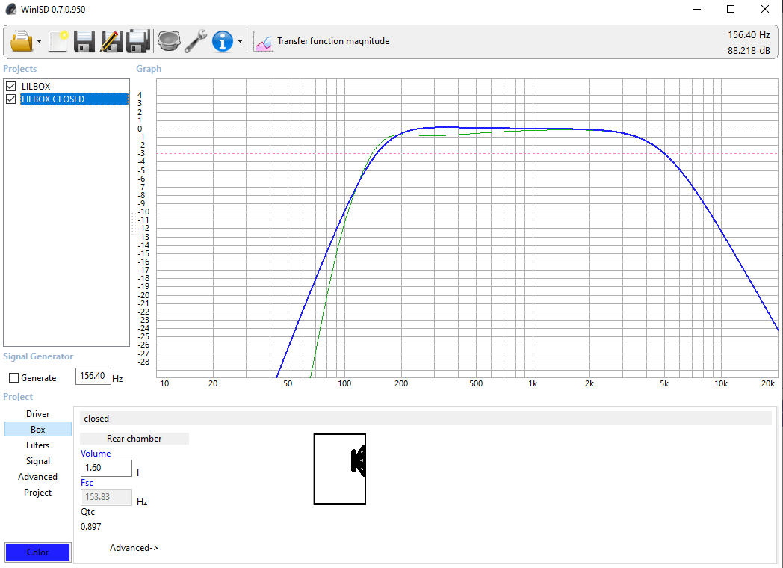The width and height of the screenshot is (783, 568).
Task: Click the blue info icon
Action: point(222,41)
